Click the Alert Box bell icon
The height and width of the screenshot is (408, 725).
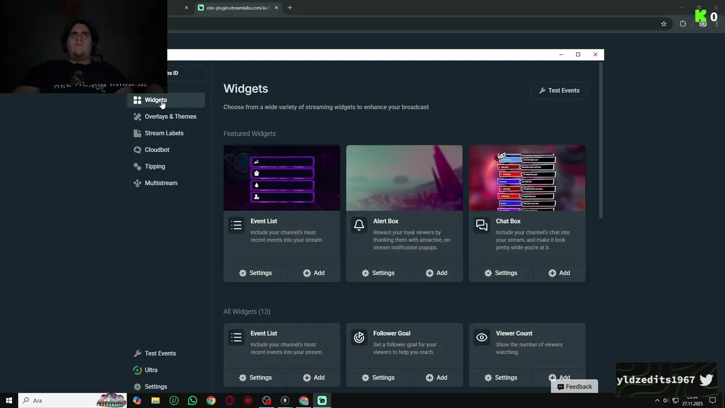click(x=359, y=226)
